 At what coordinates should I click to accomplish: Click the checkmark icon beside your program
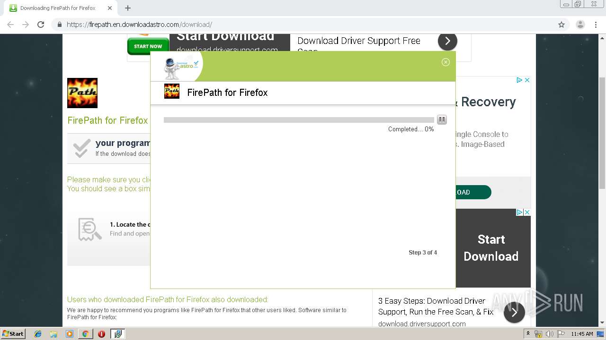[x=81, y=148]
